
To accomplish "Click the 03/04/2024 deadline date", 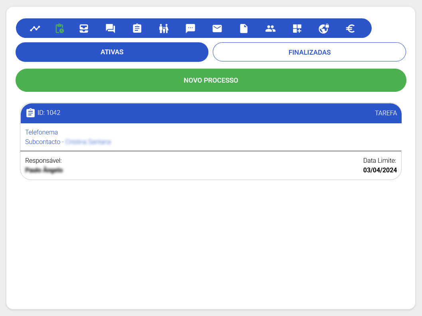I will pos(380,170).
